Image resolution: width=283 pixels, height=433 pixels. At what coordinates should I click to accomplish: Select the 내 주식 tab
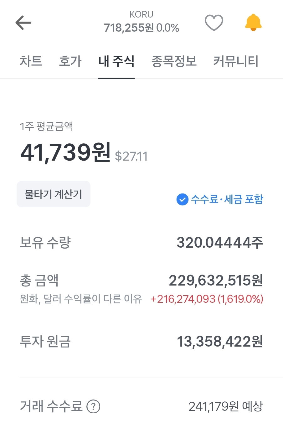click(116, 61)
